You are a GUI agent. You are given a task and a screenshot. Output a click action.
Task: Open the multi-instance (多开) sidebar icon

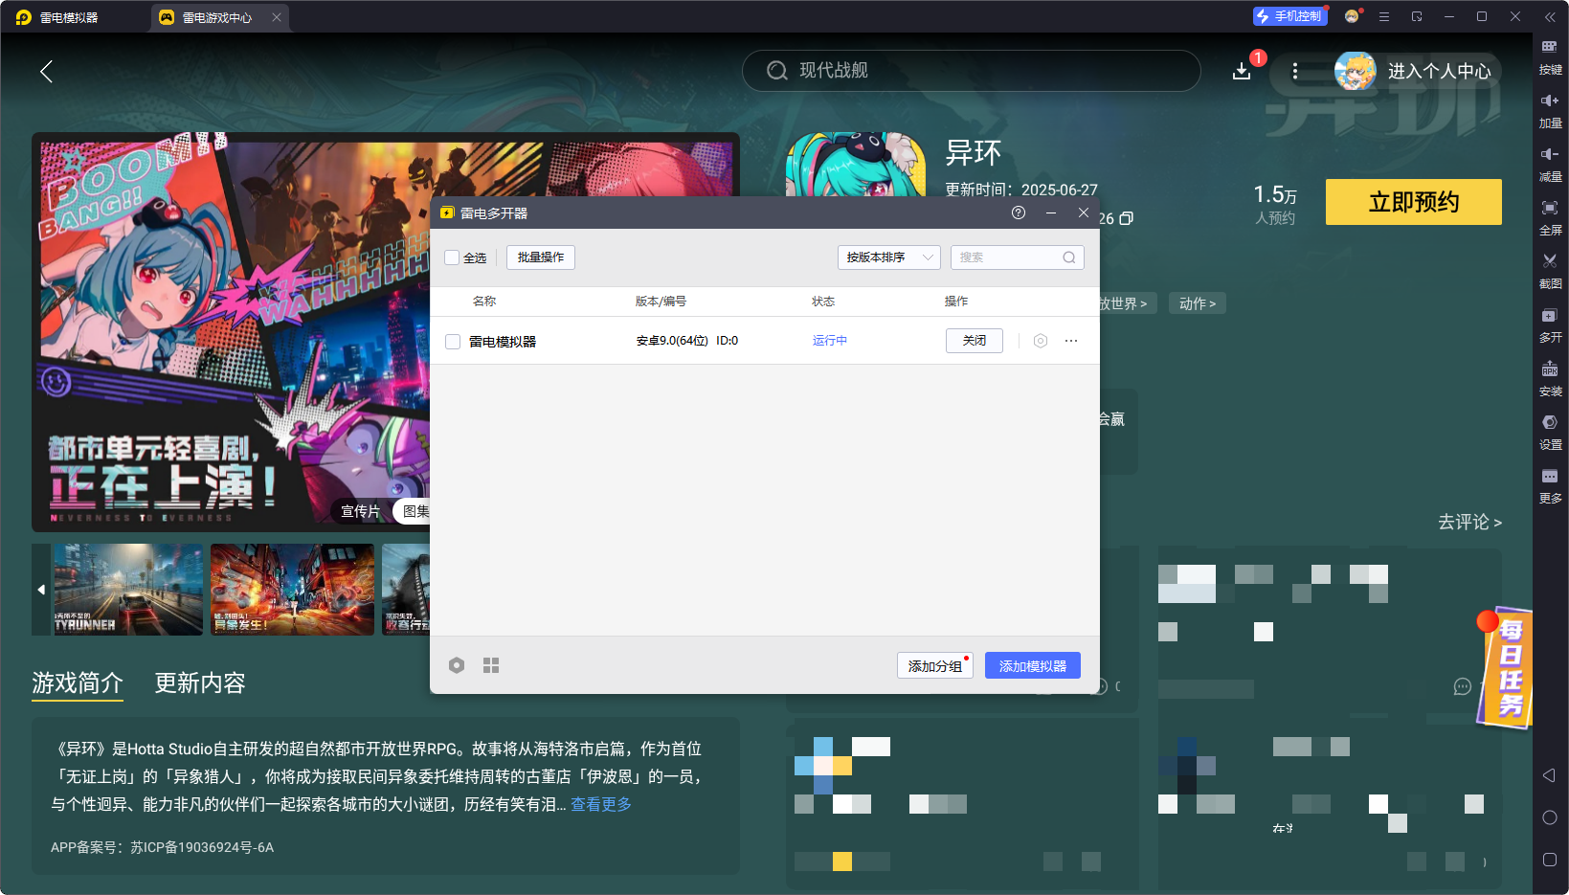click(1550, 316)
